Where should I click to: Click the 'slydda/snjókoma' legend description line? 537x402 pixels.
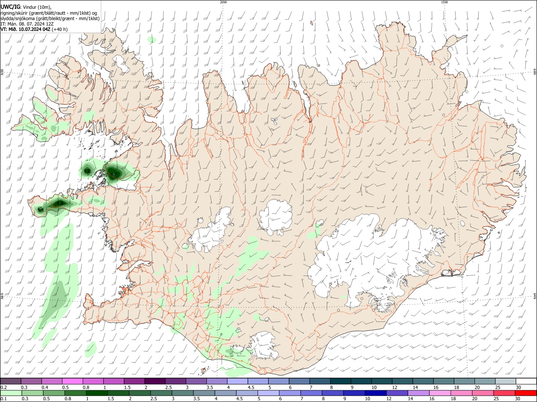tap(50, 18)
